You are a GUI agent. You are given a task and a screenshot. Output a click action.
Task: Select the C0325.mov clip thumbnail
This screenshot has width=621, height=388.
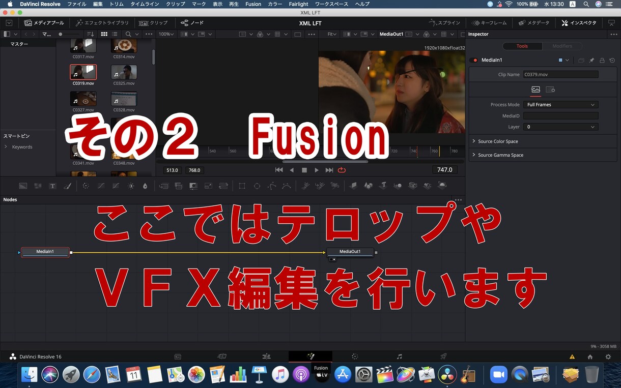124,72
